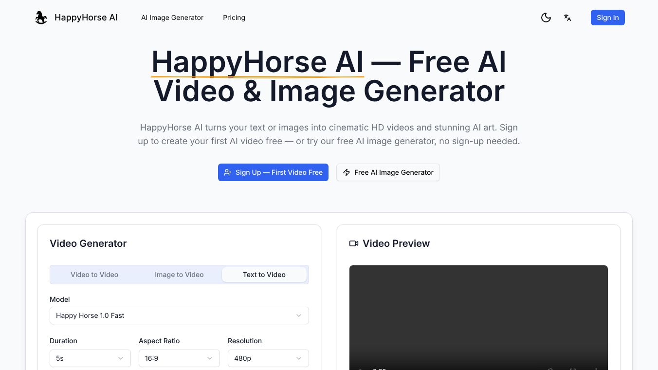
Task: Expand the Duration dropdown set to 5s
Action: [x=90, y=358]
